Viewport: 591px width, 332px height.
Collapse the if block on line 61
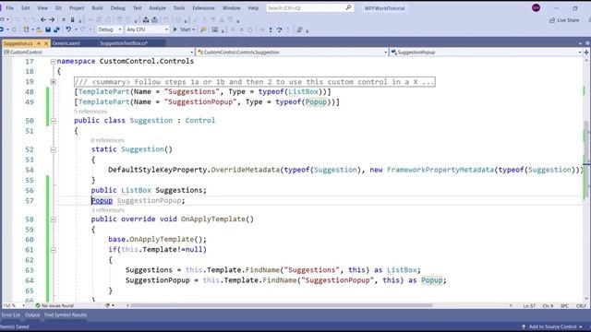click(54, 250)
